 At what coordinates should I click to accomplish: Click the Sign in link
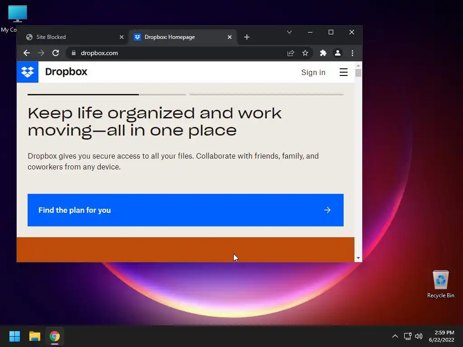point(313,72)
